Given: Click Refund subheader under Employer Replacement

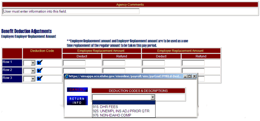Looking at the screenshot, I should (201, 56).
